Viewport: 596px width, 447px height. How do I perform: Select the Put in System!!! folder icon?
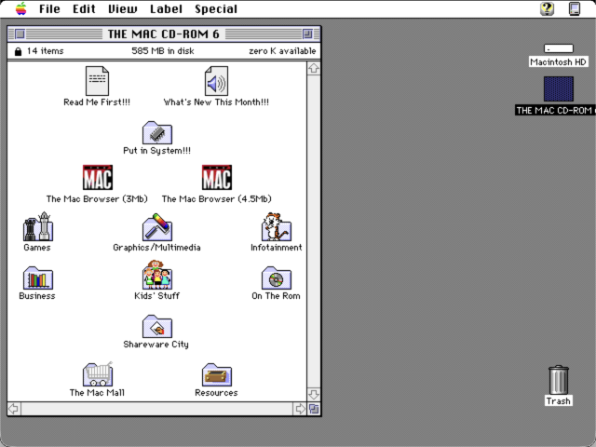157,132
